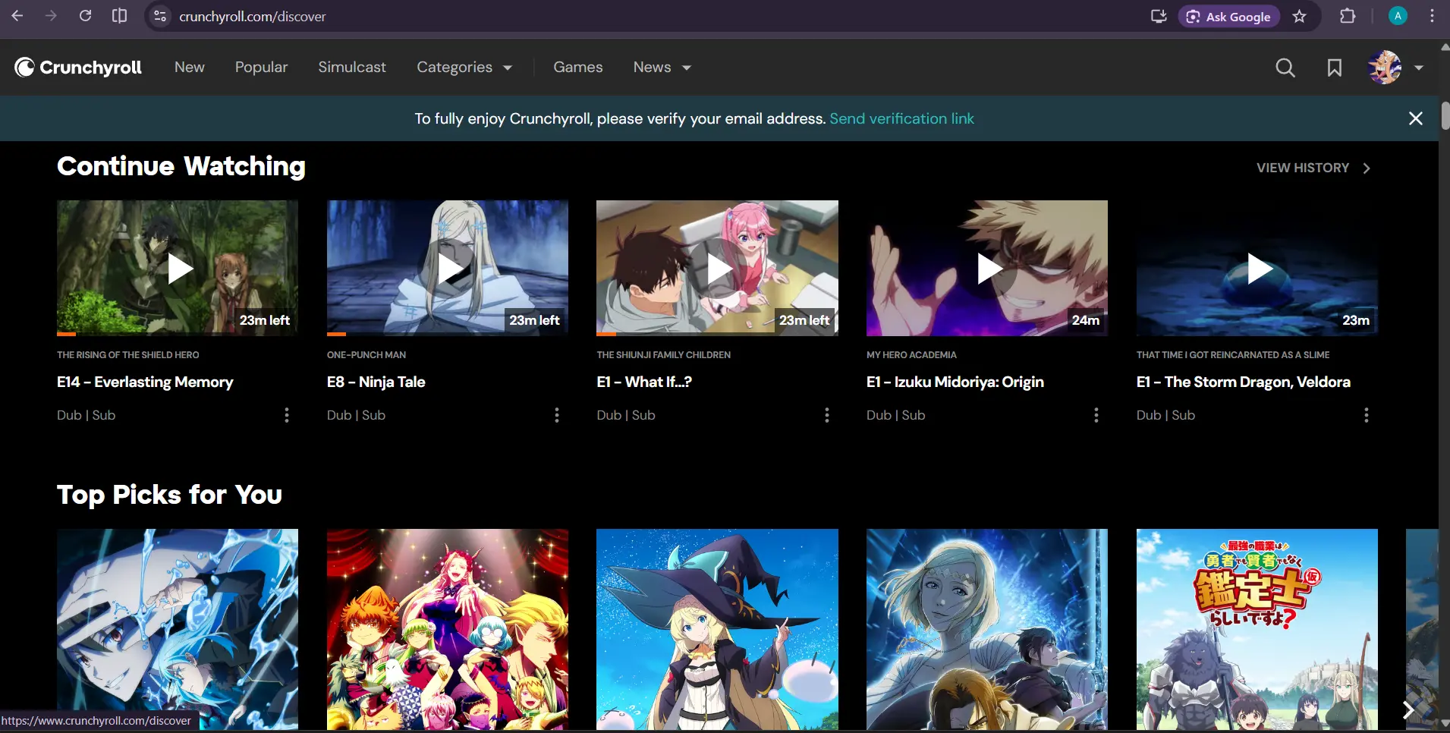
Task: Open the watchlist bookmark icon
Action: point(1334,68)
